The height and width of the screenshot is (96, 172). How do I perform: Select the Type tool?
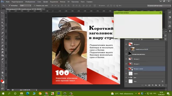tap(2, 62)
